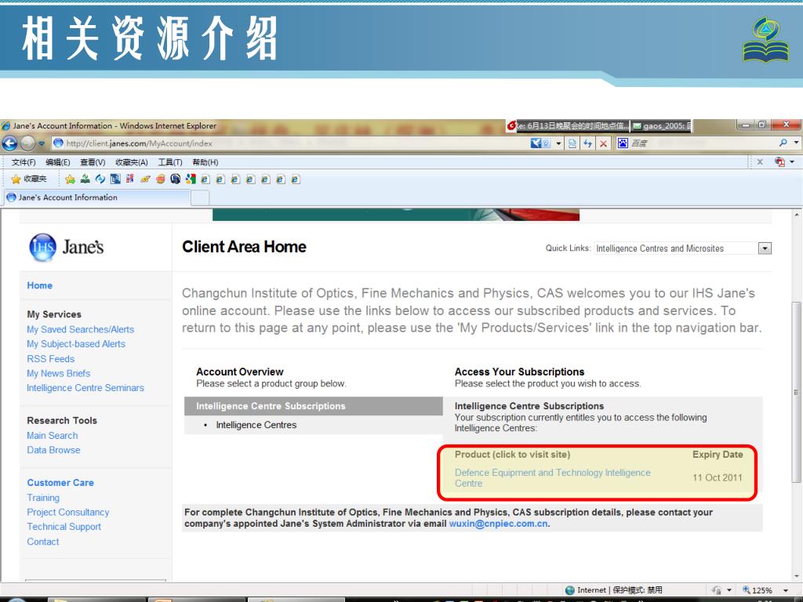Image resolution: width=803 pixels, height=602 pixels.
Task: Open My Subject-based Alerts link
Action: coord(76,344)
